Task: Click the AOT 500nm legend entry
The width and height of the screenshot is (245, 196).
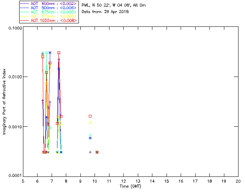Action: click(x=49, y=8)
